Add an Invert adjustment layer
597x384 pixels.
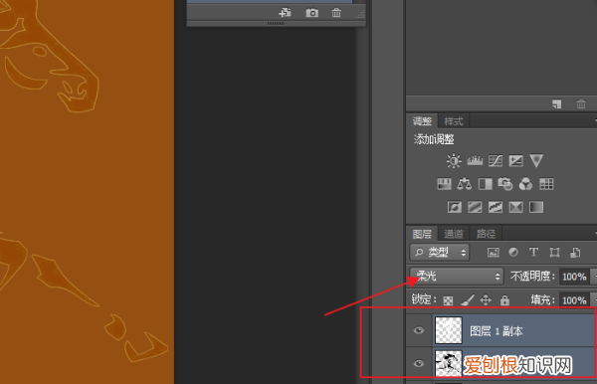click(455, 207)
